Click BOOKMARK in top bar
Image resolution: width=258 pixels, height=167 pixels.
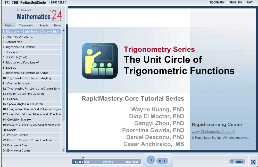(x=217, y=3)
